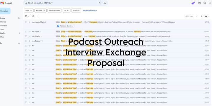This screenshot has height=106, width=212.
Task: Click the Advanced search link
Action: (x=90, y=11)
